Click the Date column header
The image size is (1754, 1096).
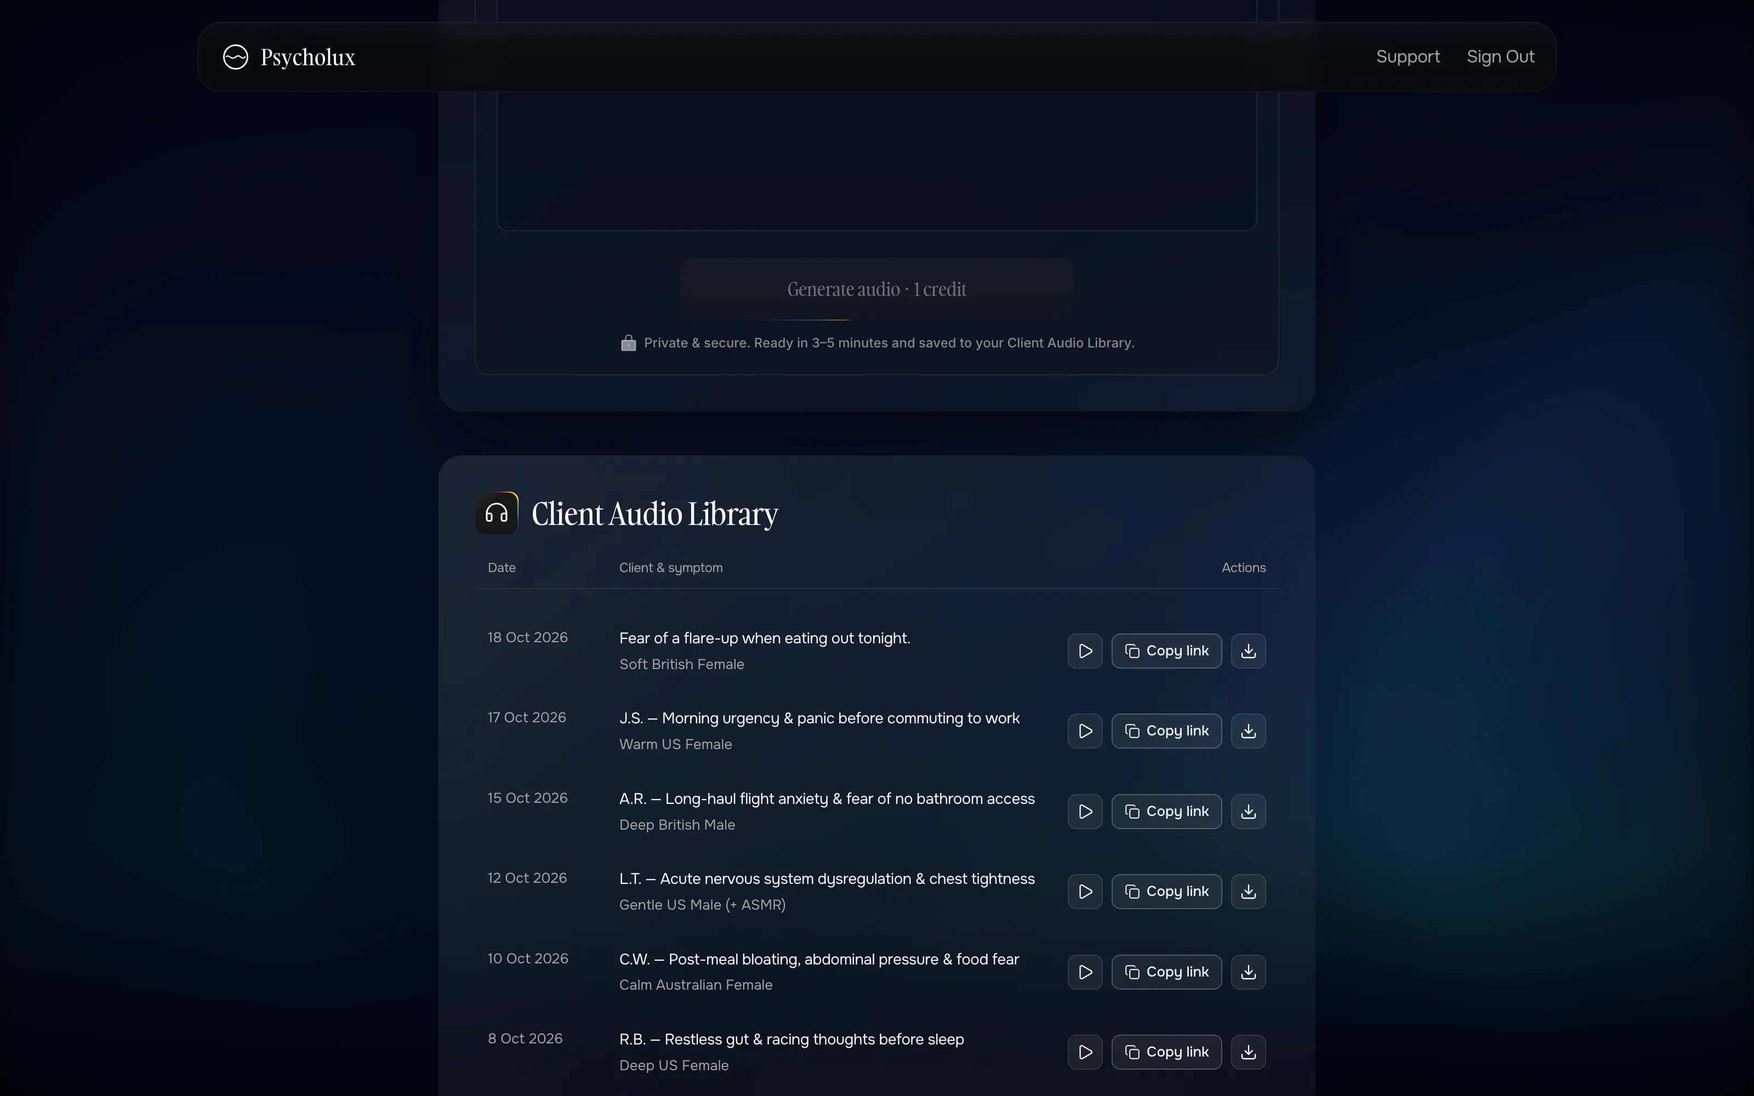pyautogui.click(x=502, y=568)
